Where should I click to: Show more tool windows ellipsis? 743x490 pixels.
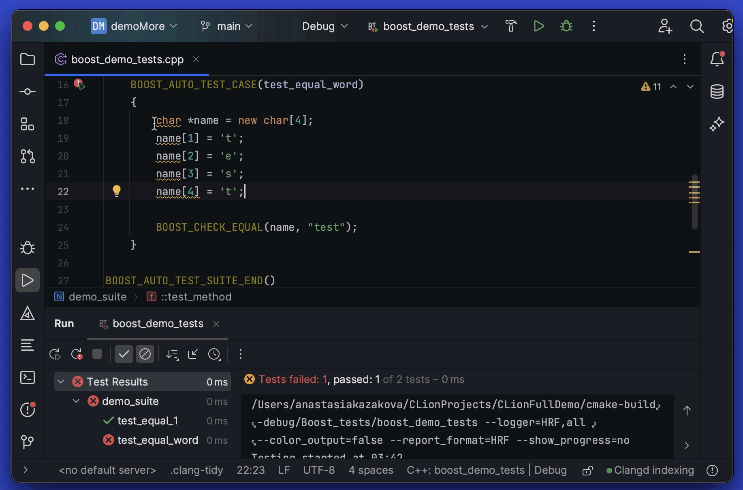[28, 189]
